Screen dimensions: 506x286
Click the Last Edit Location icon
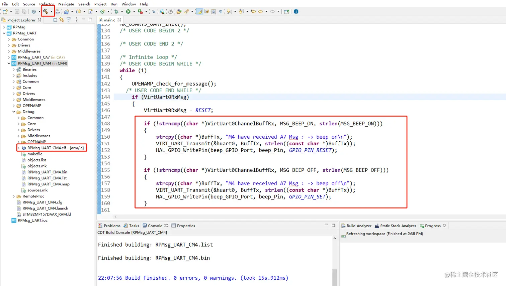coord(253,11)
